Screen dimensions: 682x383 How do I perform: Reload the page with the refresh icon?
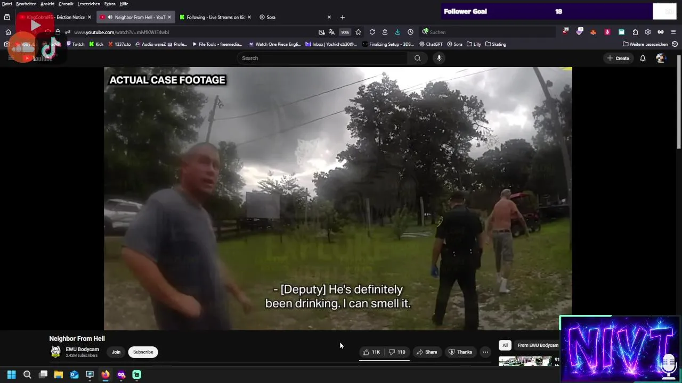[372, 32]
